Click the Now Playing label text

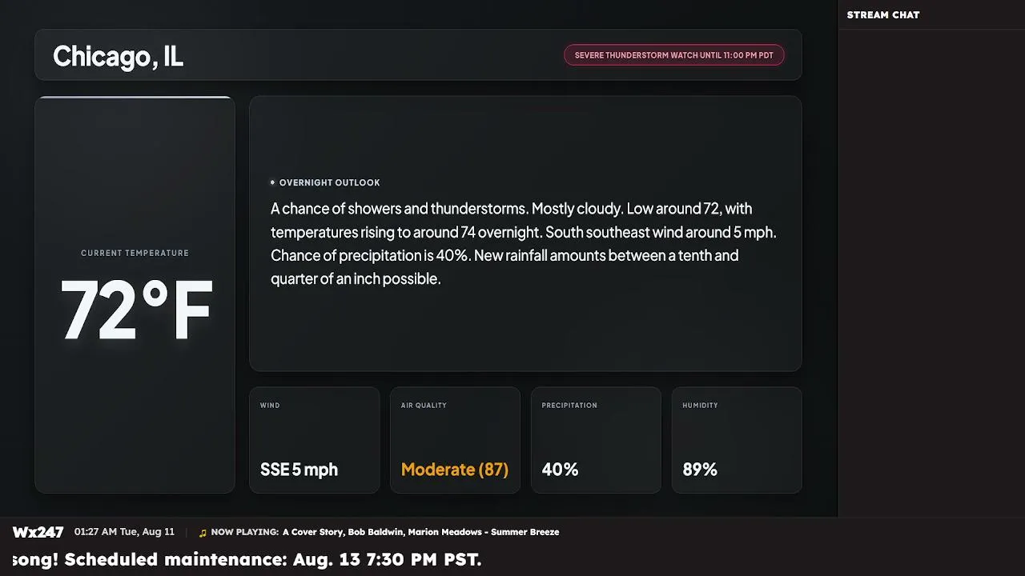point(244,532)
